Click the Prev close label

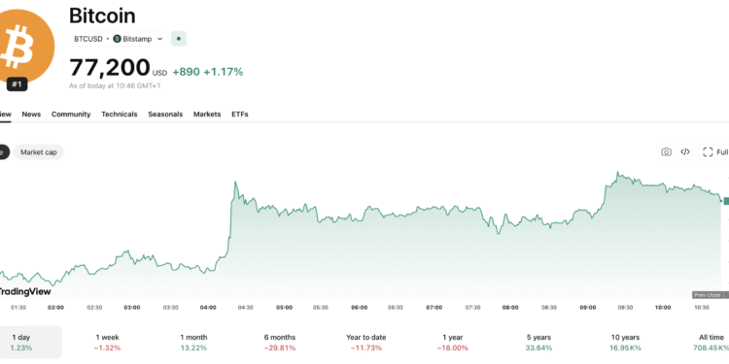pyautogui.click(x=708, y=295)
